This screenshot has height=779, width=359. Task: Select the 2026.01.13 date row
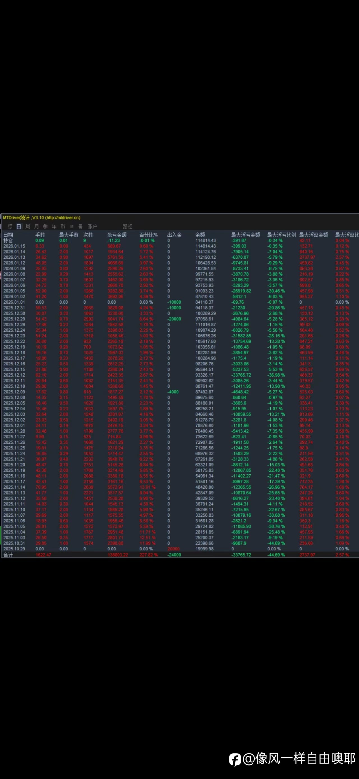(14, 257)
